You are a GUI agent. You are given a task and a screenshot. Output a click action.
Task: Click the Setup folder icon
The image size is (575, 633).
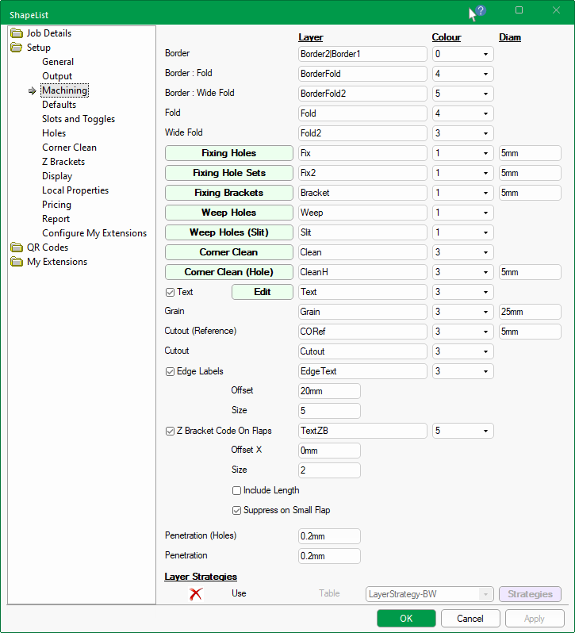coord(17,48)
